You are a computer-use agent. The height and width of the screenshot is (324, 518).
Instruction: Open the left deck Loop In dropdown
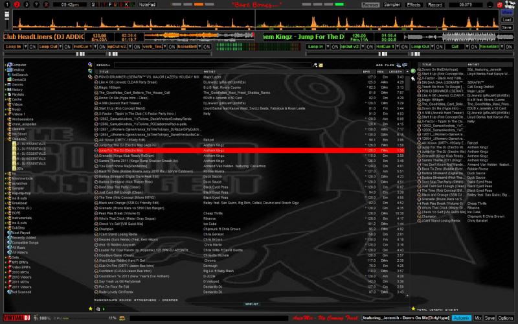pos(25,47)
